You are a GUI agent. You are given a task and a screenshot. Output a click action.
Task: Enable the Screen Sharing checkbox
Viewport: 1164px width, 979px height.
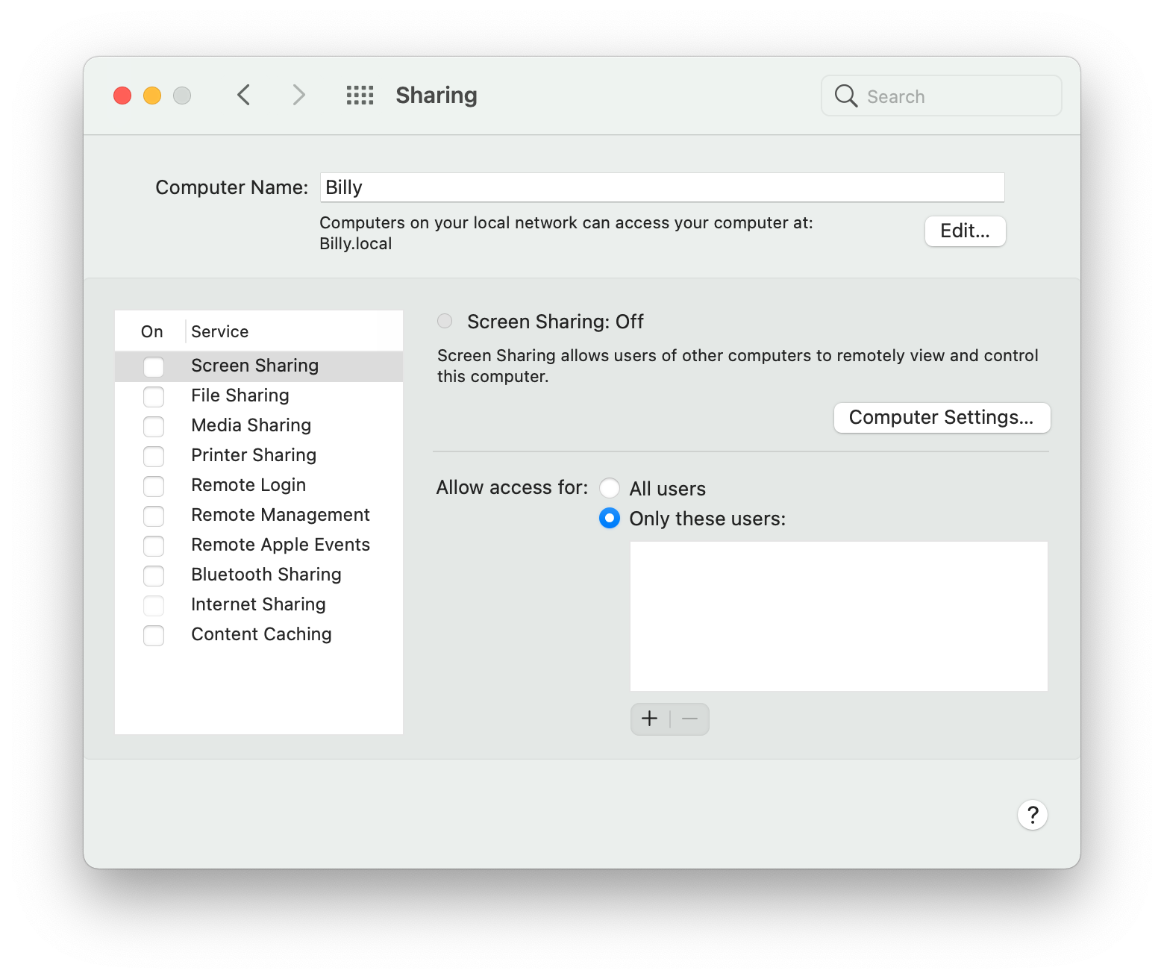pyautogui.click(x=154, y=366)
